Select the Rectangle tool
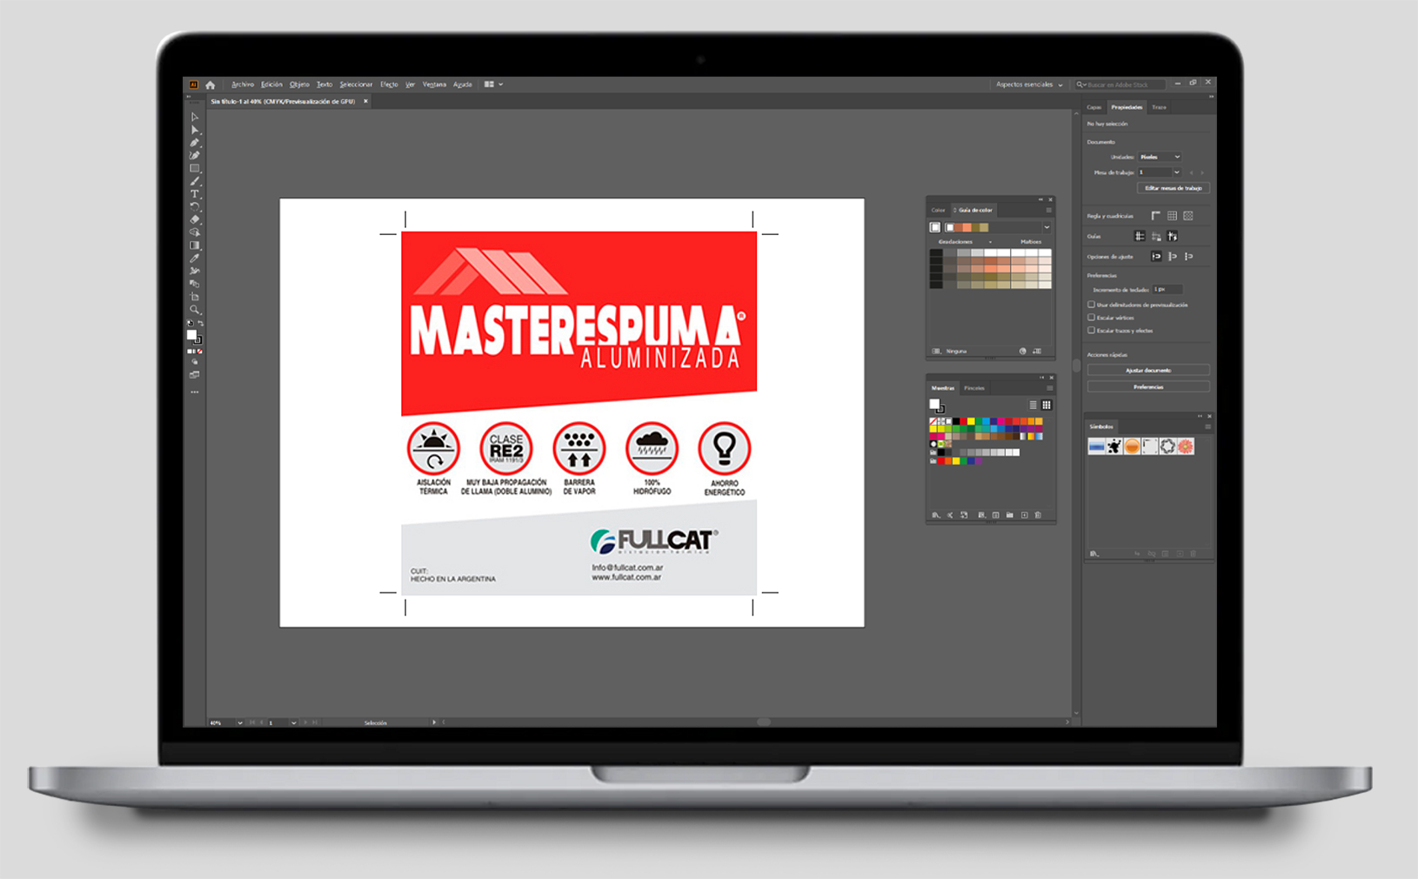The width and height of the screenshot is (1418, 879). pos(195,168)
